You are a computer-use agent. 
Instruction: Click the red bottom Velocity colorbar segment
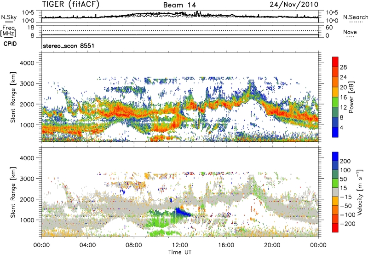pyautogui.click(x=335, y=228)
